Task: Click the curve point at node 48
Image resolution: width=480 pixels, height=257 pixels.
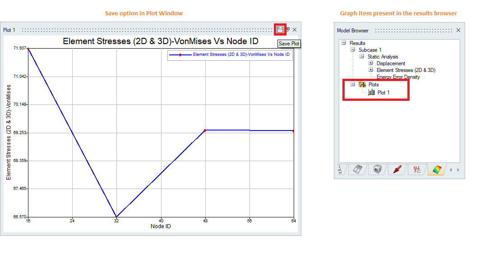Action: coord(205,131)
